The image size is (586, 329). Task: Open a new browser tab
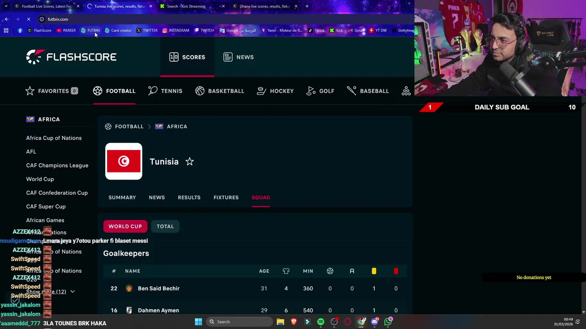pos(307,6)
